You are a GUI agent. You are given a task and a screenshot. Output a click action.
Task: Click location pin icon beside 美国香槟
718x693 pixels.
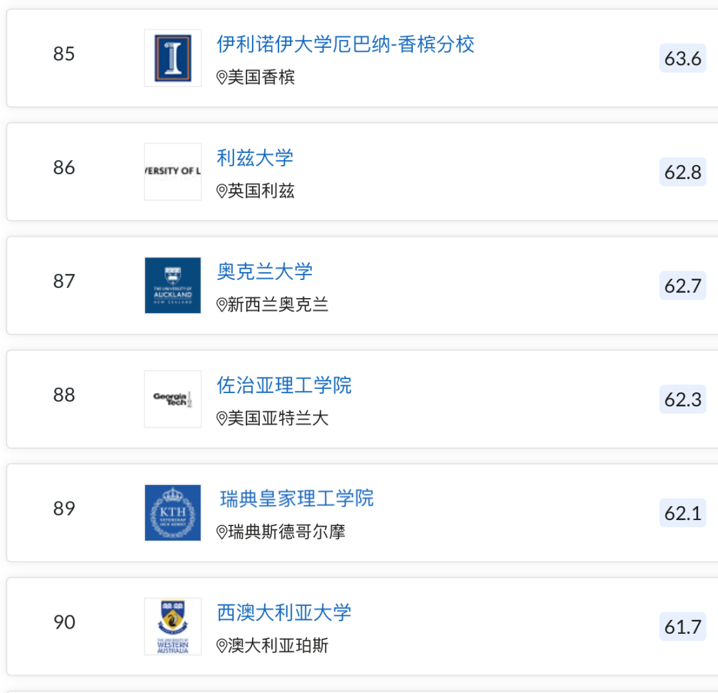coord(222,78)
